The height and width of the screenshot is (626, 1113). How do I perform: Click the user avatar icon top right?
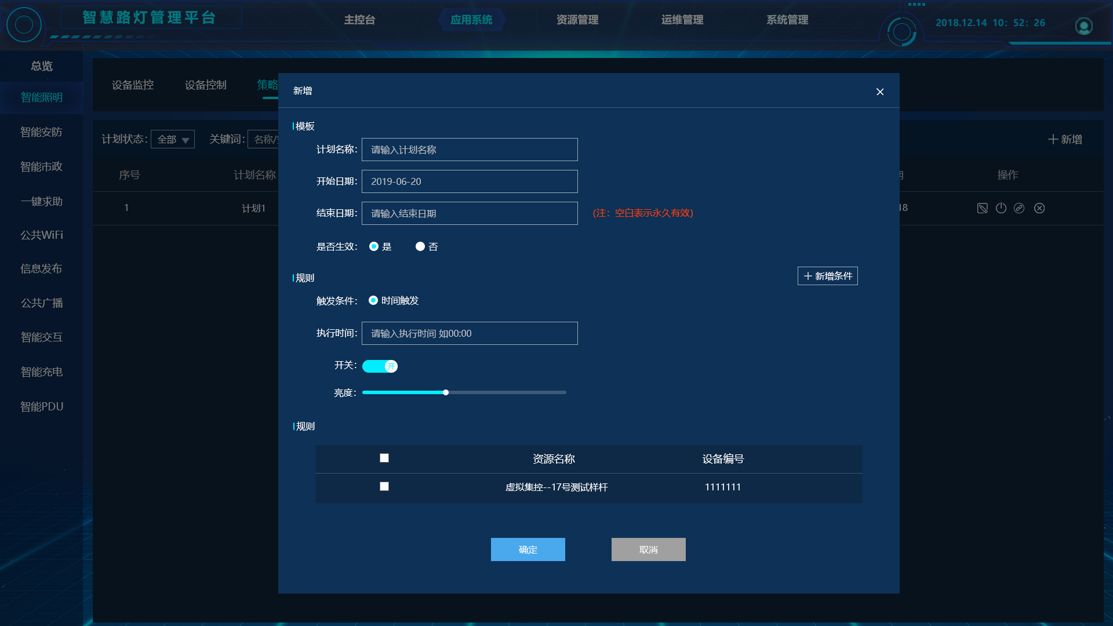coord(1083,26)
